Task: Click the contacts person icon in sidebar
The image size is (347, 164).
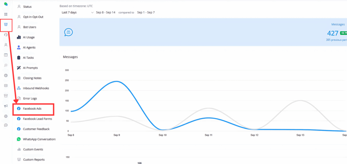Action: click(x=6, y=45)
